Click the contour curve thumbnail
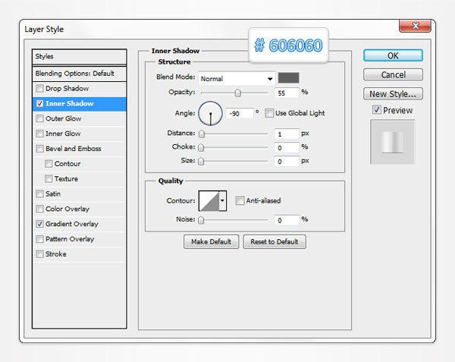The height and width of the screenshot is (362, 455). click(x=209, y=200)
